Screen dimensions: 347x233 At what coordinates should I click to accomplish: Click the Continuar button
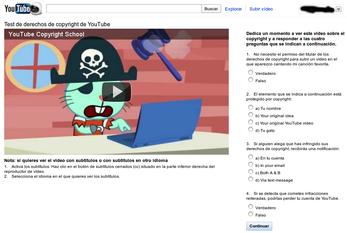tap(259, 226)
